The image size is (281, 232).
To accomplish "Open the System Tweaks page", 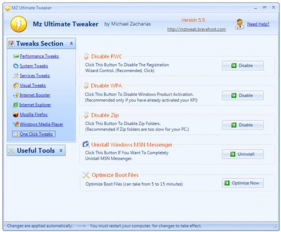I will tap(34, 66).
